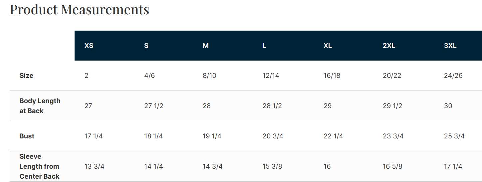
Task: Select Sleeve Length from Center Back label
Action: click(39, 166)
